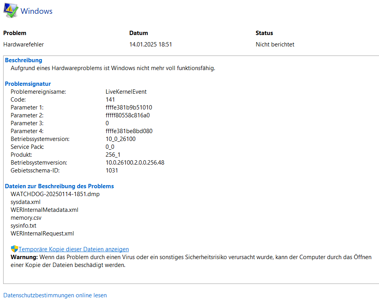Click the Windows problem report shield icon
Viewport: 379px width, 304px height.
(11, 11)
